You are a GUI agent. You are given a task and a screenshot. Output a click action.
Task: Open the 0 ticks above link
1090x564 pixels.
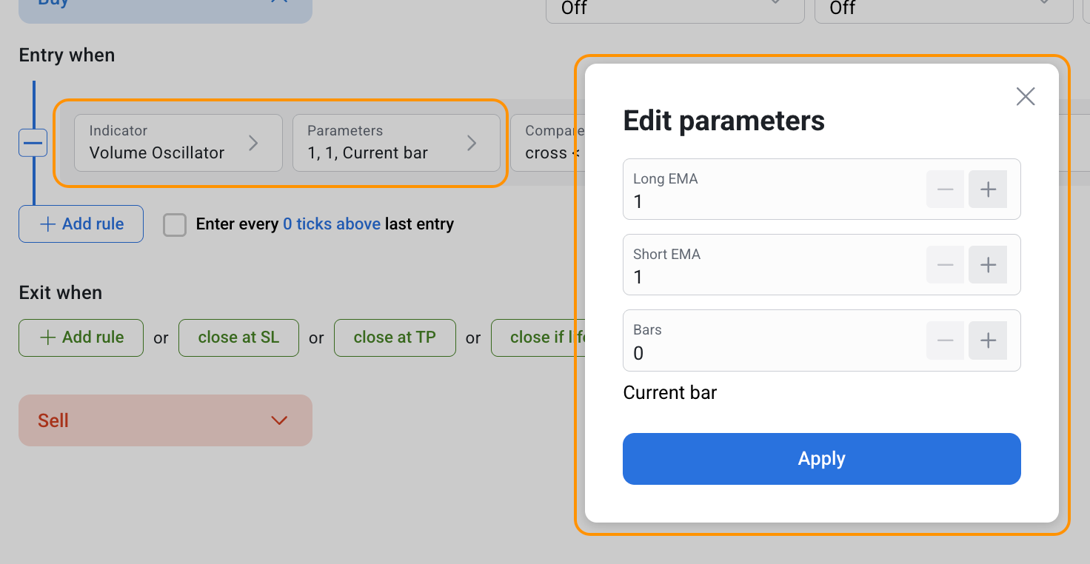click(x=332, y=224)
